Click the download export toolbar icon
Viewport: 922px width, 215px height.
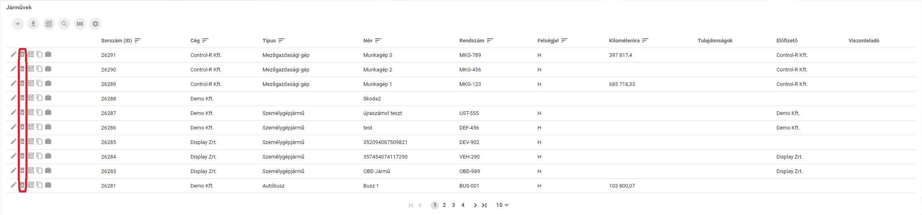[x=33, y=24]
